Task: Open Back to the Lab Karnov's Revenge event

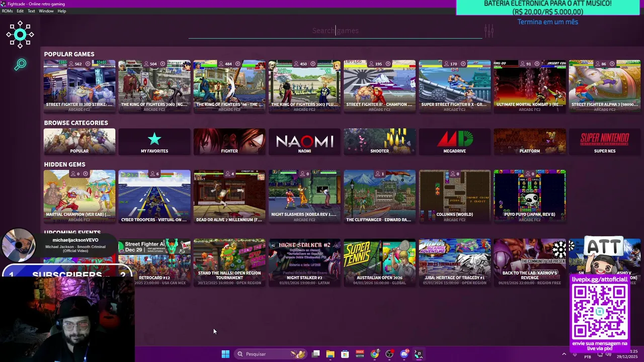Action: point(530,262)
